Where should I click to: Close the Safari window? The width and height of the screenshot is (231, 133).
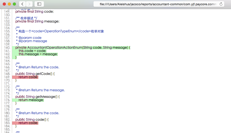[x=4, y=4]
